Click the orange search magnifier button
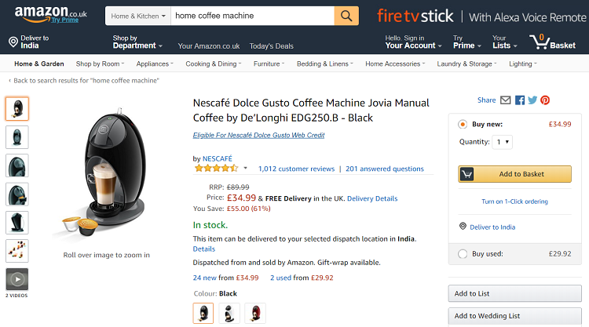Viewport: 589px width, 327px height. tap(346, 16)
